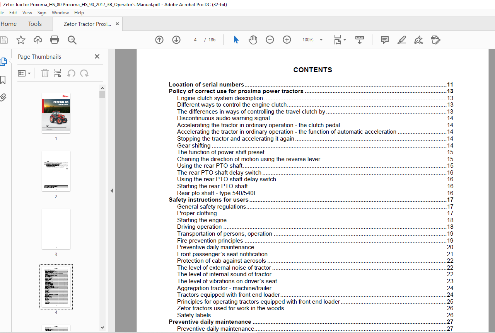Bookmark file with the star icon

click(21, 40)
